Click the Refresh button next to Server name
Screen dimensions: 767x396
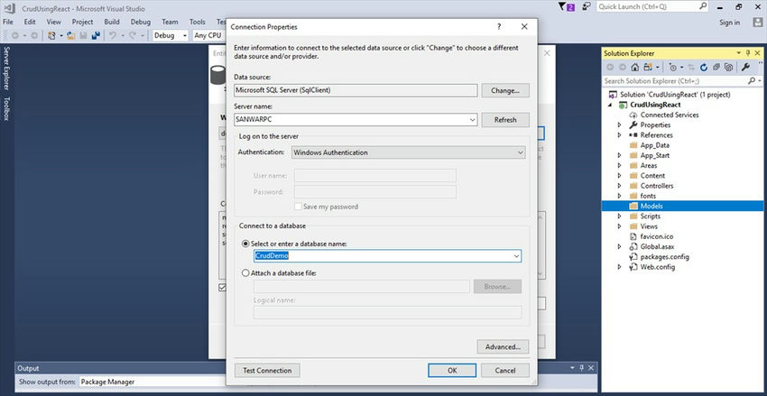point(505,120)
